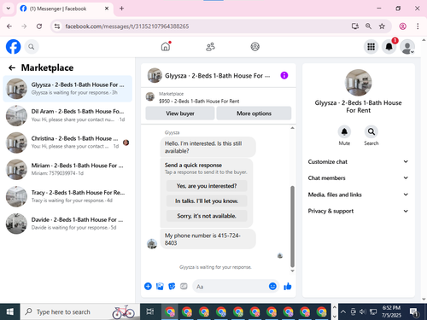Send quick reply 'Yes, are you interested?'

(x=207, y=186)
